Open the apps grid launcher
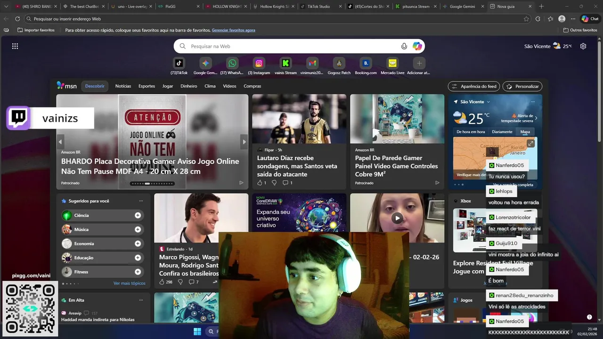The width and height of the screenshot is (603, 339). click(x=15, y=46)
